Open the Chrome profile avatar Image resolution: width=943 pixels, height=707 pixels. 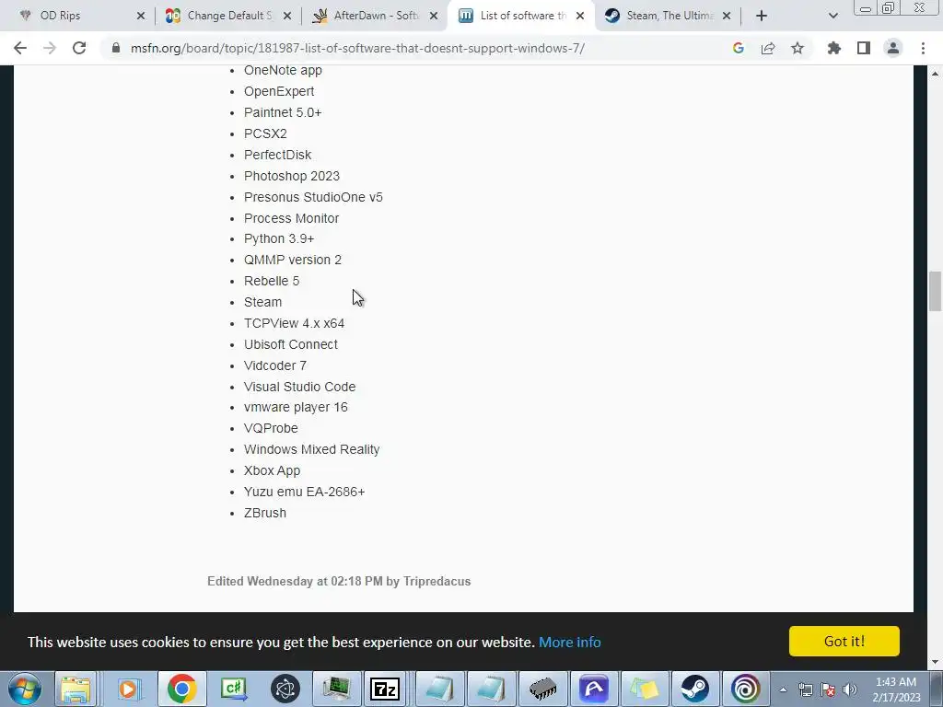tap(893, 48)
